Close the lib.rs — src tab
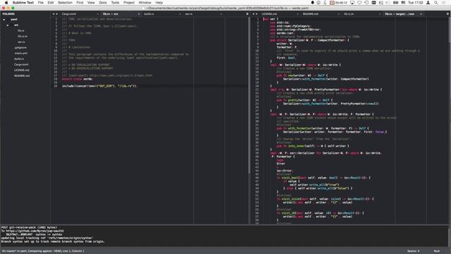The width and height of the screenshot is (451, 254). click(x=139, y=14)
